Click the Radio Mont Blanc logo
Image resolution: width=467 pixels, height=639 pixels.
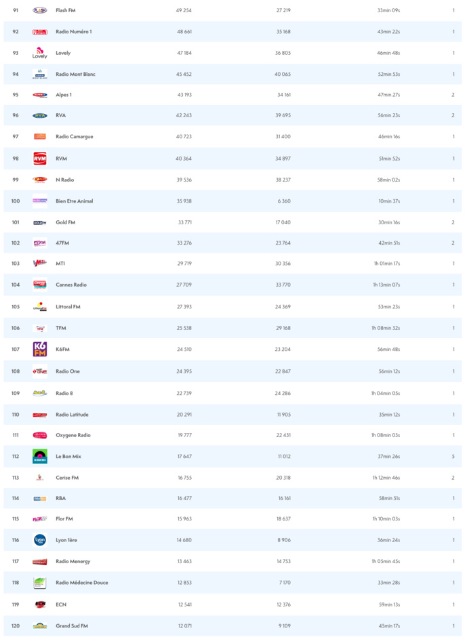(40, 74)
